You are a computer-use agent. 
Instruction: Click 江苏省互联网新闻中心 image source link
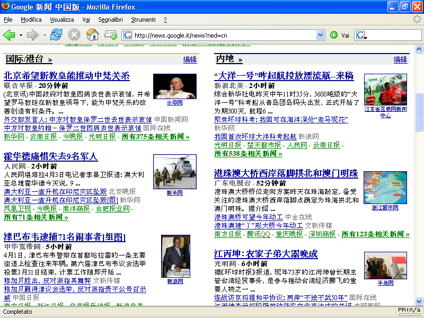coord(386,112)
